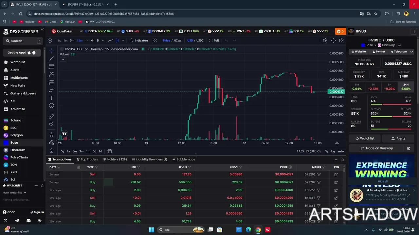
Task: Toggle percent scale on chart
Action: [x=327, y=151]
